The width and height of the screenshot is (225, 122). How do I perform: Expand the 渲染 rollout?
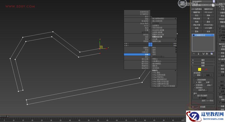click(203, 60)
